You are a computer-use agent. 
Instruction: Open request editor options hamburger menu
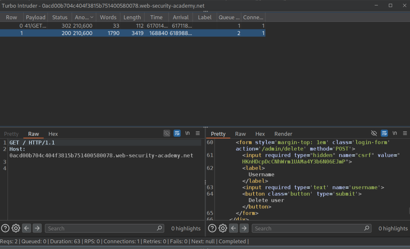coord(198,133)
